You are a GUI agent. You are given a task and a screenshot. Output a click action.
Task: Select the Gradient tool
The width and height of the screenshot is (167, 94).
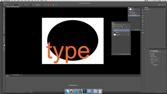coord(4,28)
